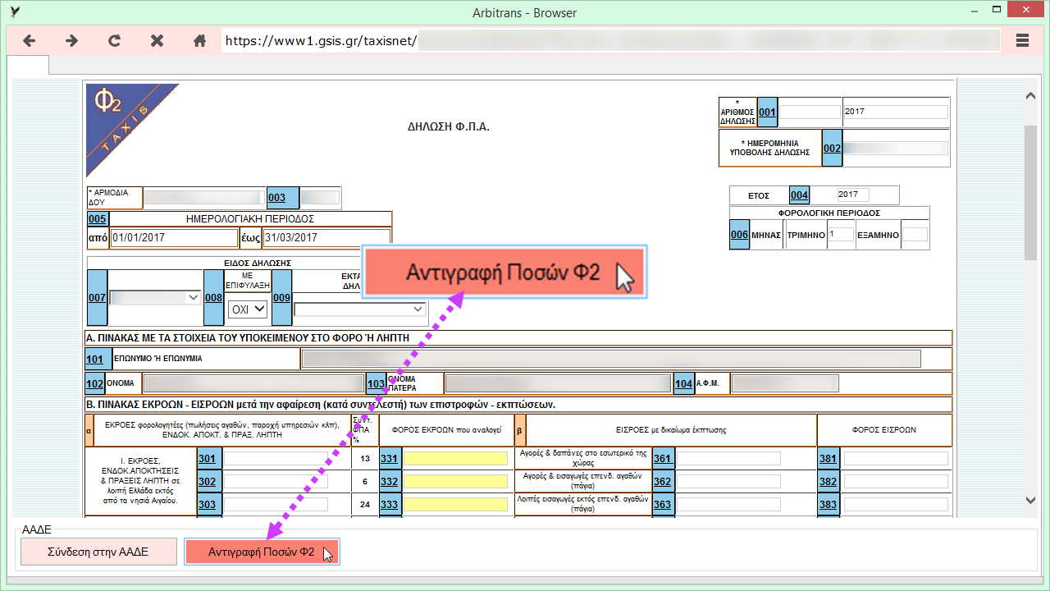Open the ΜΕ ΕΠΙΦΥΛΑΞΗ ΟΧΙ dropdown
Screen dimensions: 1050x591
tap(249, 309)
